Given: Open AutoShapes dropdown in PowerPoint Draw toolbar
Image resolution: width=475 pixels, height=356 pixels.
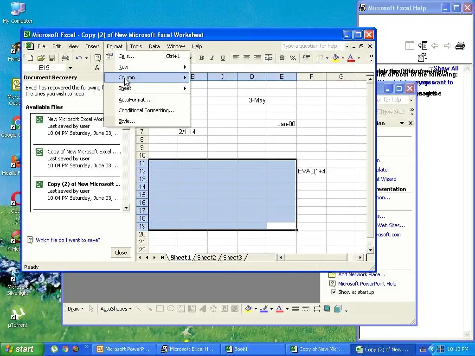Looking at the screenshot, I should (116, 309).
